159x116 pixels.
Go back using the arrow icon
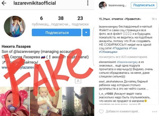4,3
